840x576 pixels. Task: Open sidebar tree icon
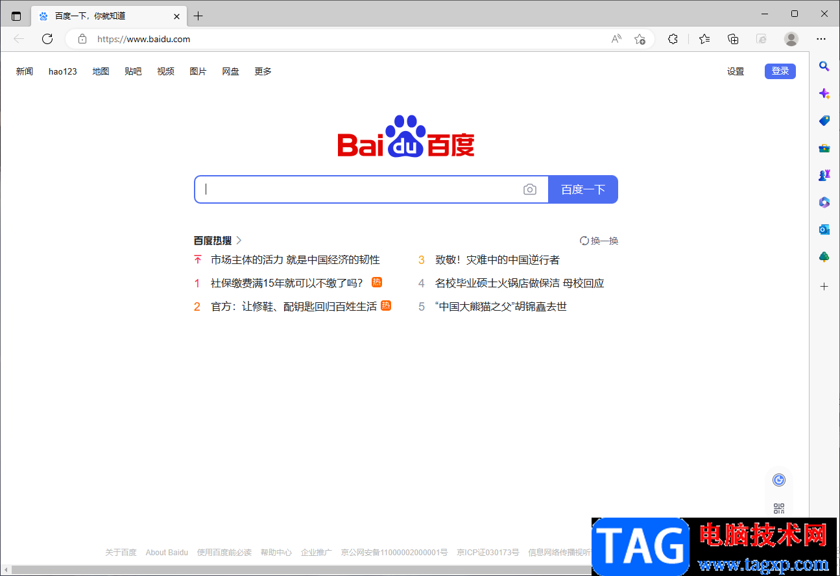pos(824,257)
